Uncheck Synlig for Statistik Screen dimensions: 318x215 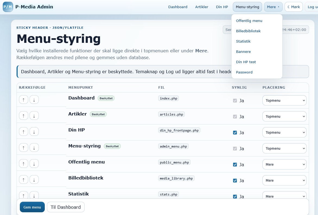pyautogui.click(x=235, y=196)
